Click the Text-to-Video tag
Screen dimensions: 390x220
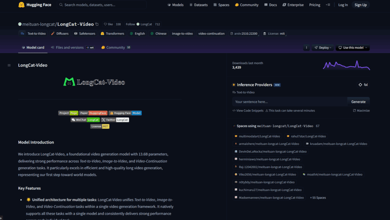click(33, 34)
